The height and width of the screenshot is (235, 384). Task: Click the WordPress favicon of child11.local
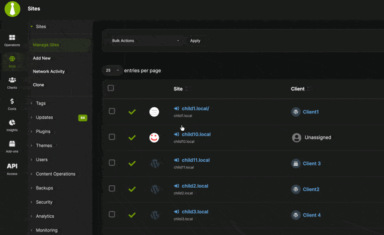point(155,163)
